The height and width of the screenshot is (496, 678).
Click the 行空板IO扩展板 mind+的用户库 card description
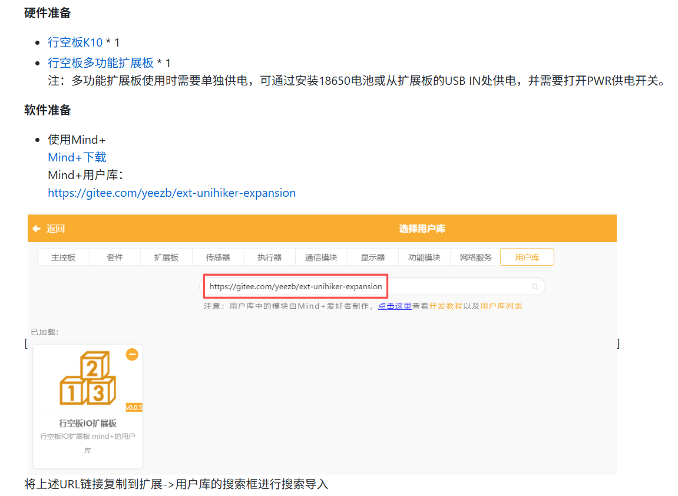[x=88, y=443]
